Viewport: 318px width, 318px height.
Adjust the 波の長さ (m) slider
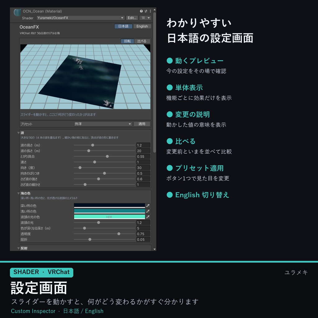point(104,151)
